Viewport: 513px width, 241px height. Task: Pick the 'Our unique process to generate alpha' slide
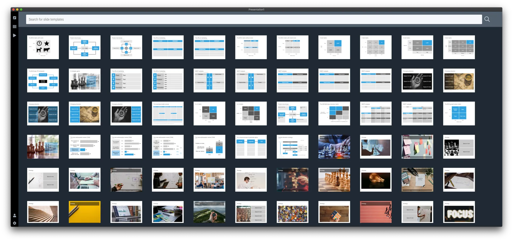(x=251, y=147)
